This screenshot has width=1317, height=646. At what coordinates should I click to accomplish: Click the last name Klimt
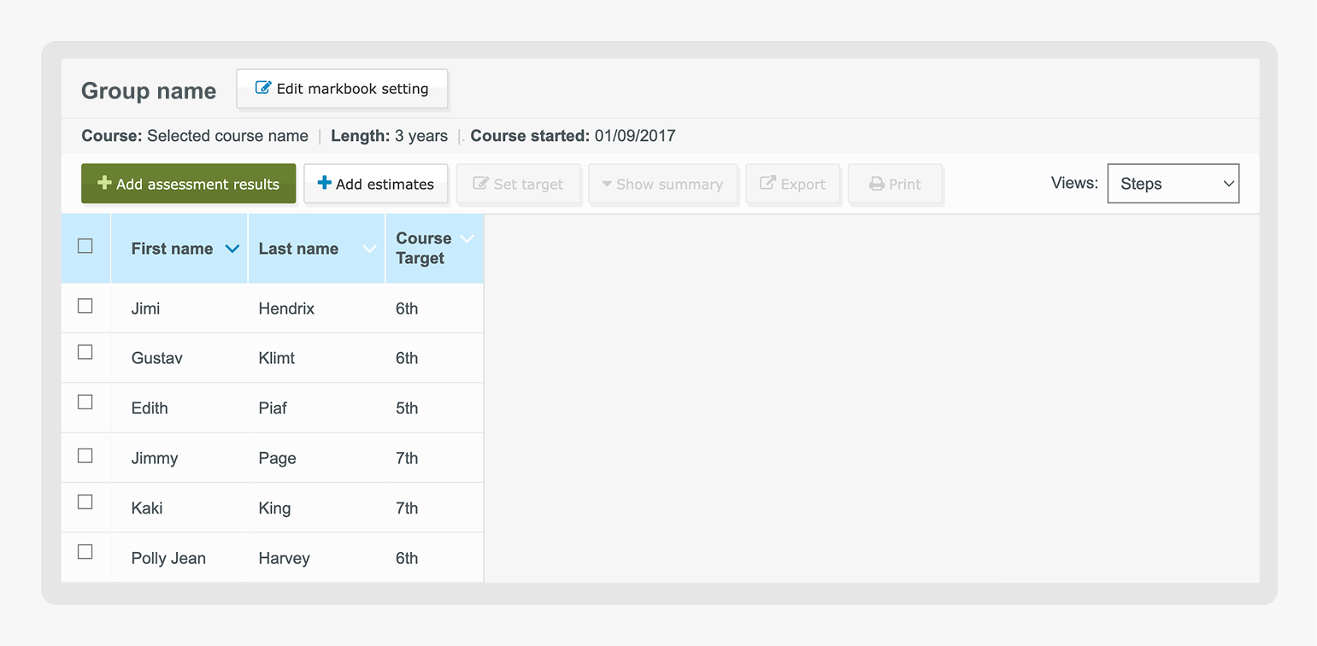[x=276, y=358]
